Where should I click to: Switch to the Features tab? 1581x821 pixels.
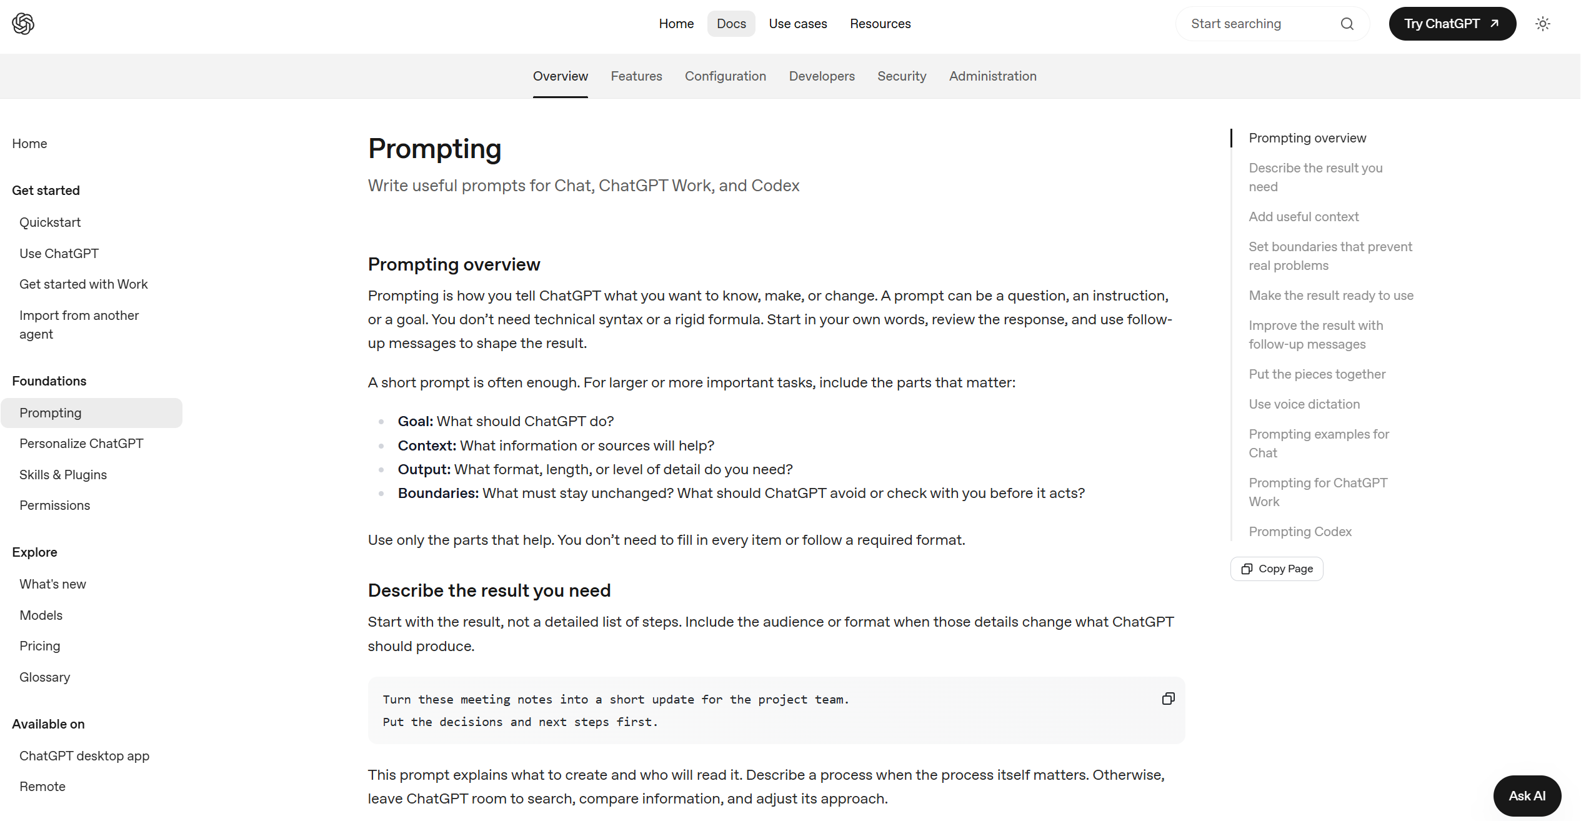click(636, 76)
